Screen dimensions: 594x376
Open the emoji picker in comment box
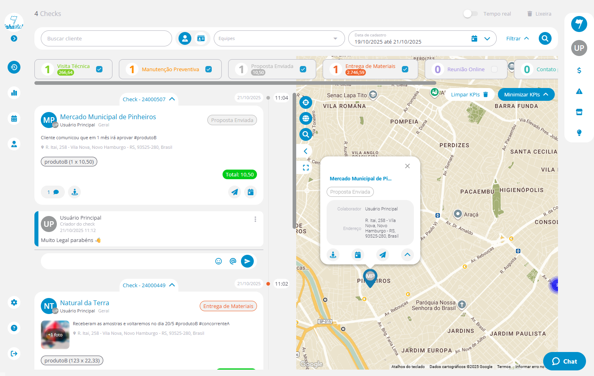(219, 261)
